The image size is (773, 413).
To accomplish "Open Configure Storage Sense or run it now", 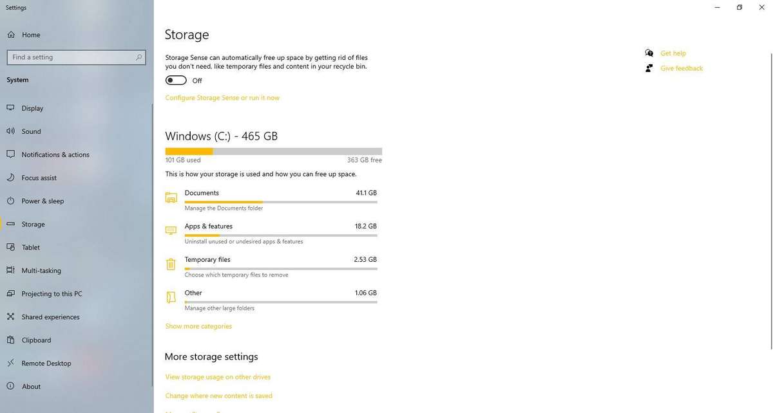I will tap(222, 98).
